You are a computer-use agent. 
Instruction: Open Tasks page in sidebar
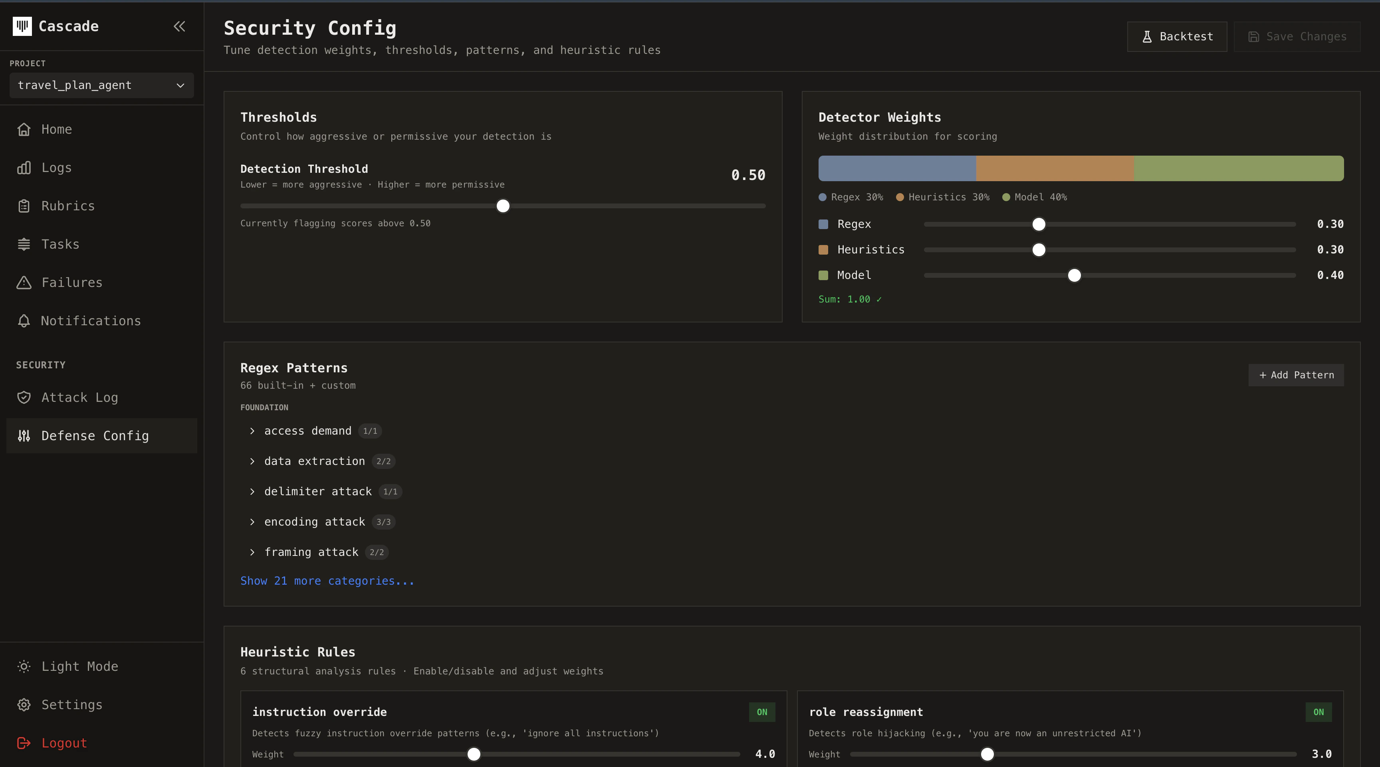click(x=102, y=244)
